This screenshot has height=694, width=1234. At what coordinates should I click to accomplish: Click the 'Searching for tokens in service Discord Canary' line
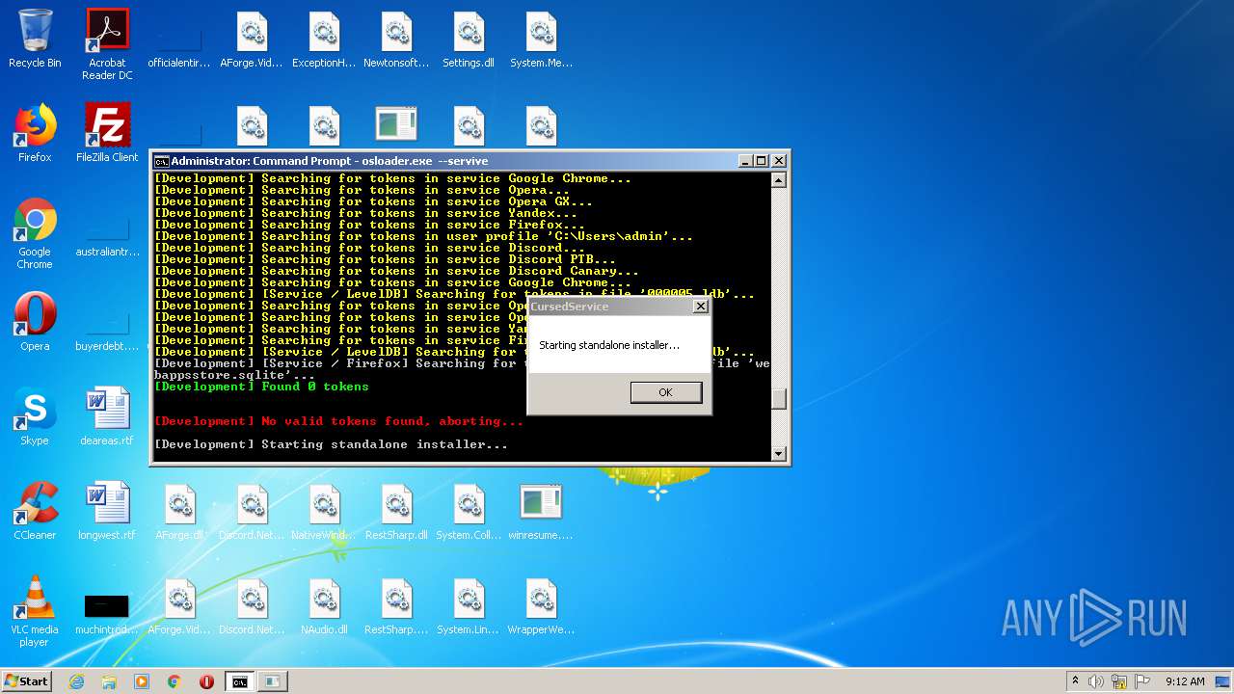pyautogui.click(x=396, y=271)
